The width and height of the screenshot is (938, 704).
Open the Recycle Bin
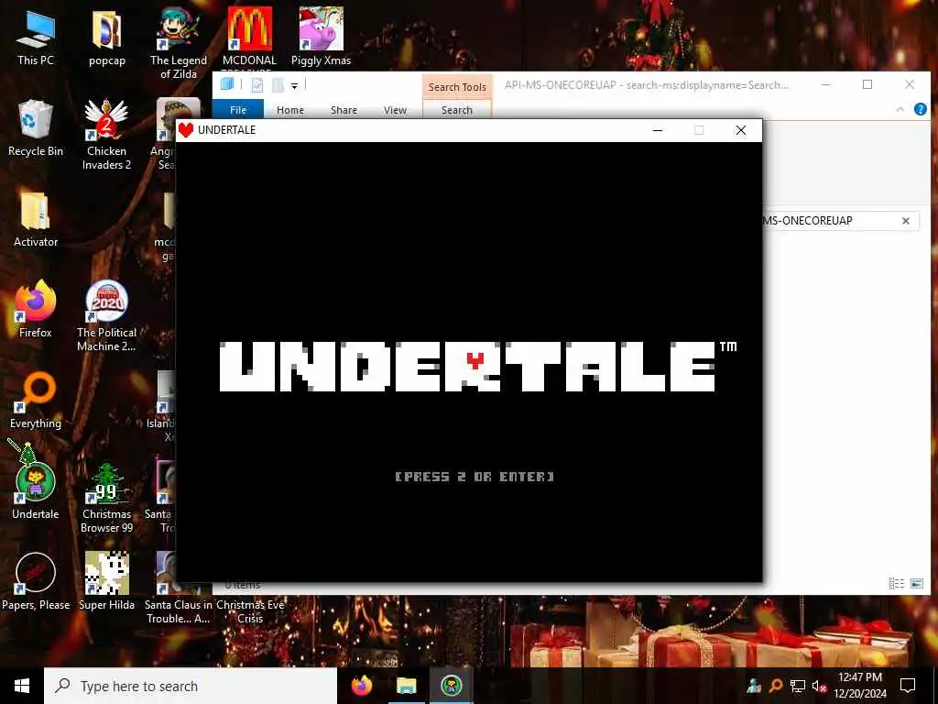[x=36, y=128]
